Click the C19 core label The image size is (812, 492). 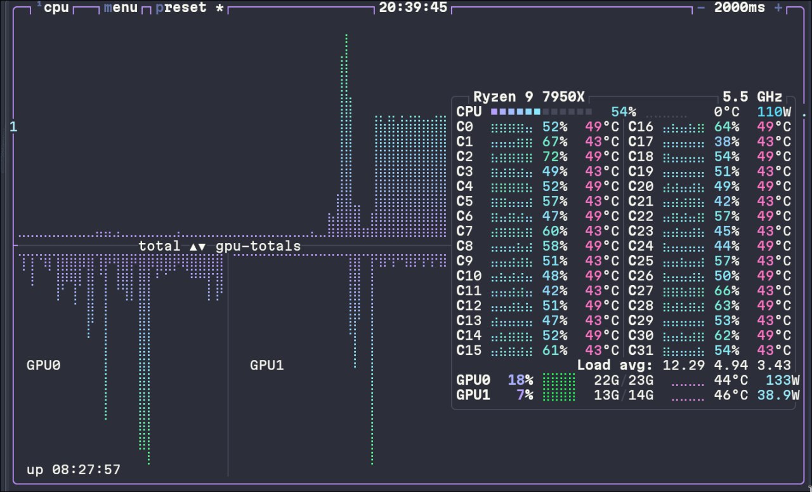pos(641,172)
